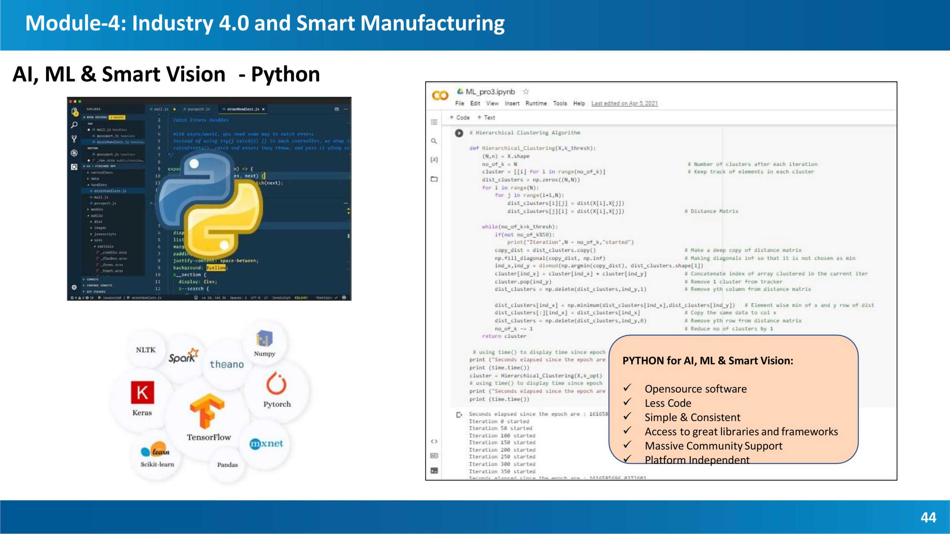The height and width of the screenshot is (534, 950).
Task: Click Spaces: 2 in VS Code status bar
Action: pyautogui.click(x=238, y=297)
